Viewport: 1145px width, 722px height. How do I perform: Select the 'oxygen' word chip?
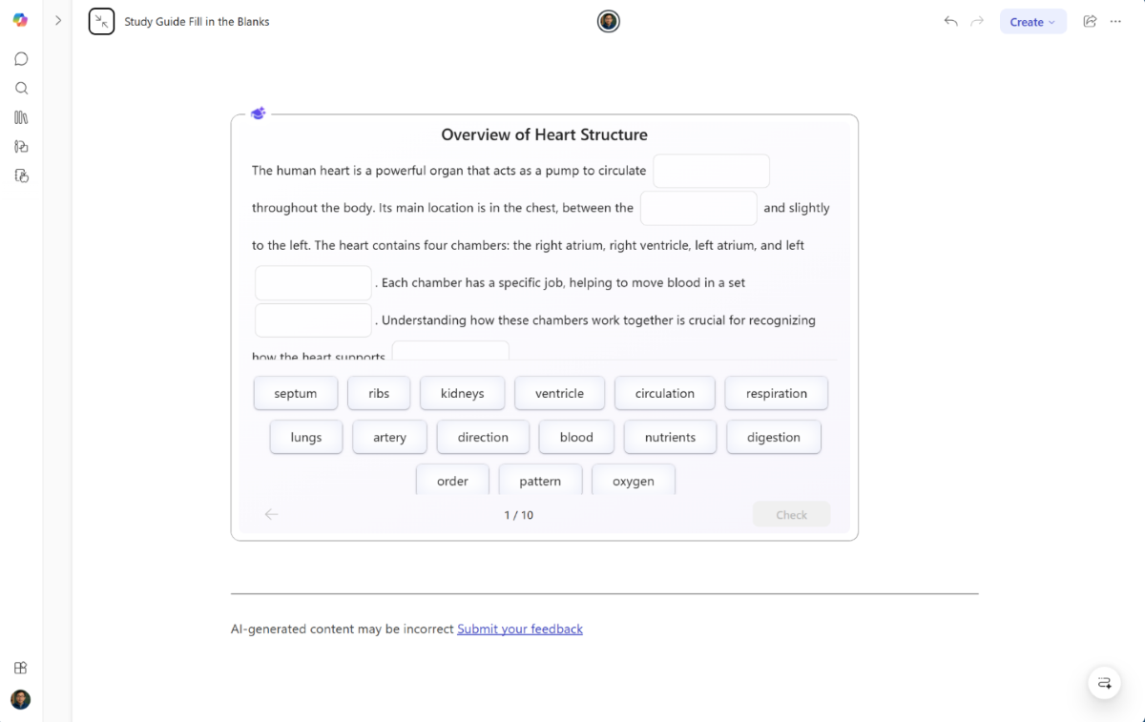634,480
